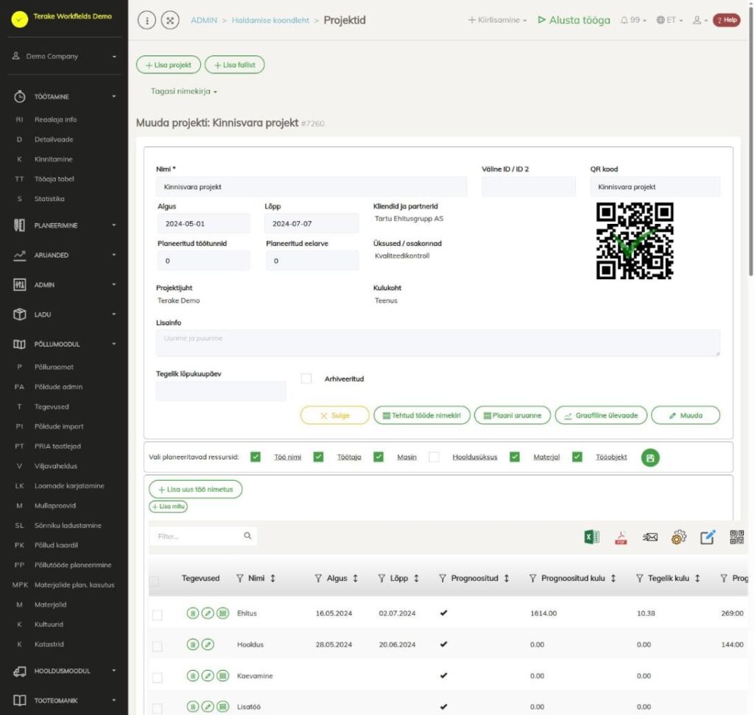754x715 pixels.
Task: Open notifications bell showing 99
Action: pos(633,20)
